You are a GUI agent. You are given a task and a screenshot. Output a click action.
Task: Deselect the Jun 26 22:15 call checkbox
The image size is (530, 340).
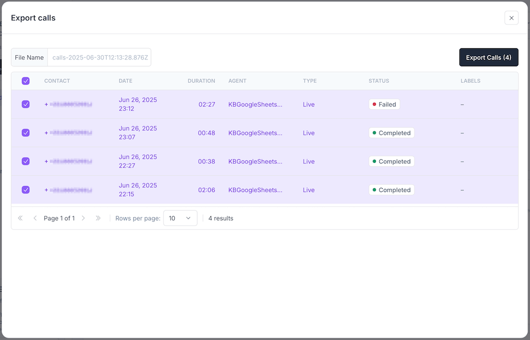click(25, 190)
